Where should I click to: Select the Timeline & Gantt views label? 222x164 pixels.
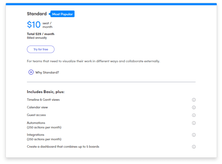[43, 100]
